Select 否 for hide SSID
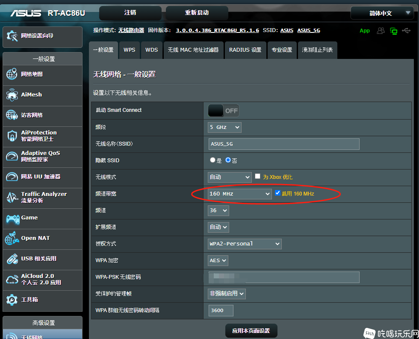 228,160
